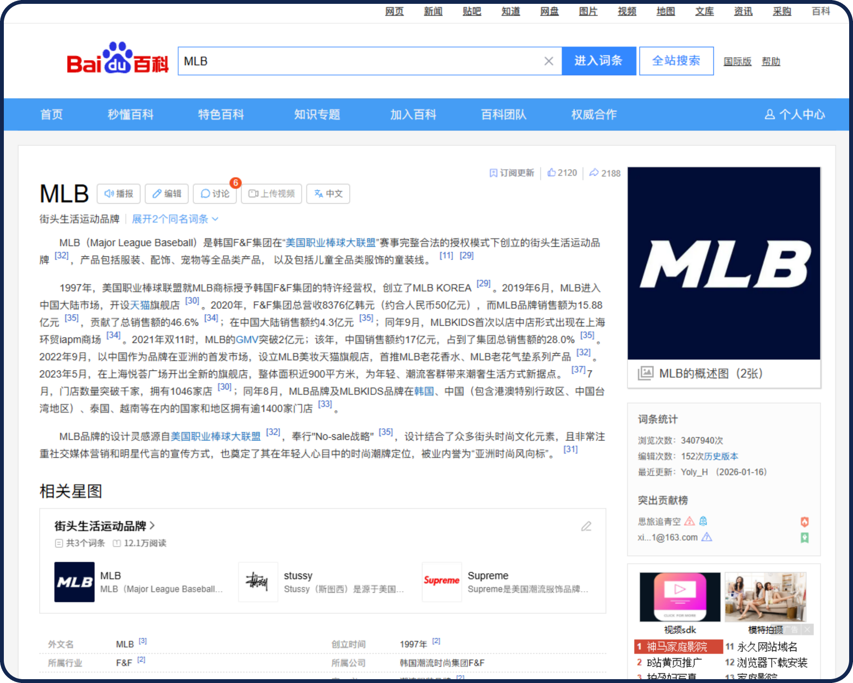Open the 加入百科 tab
This screenshot has width=853, height=683.
click(x=413, y=114)
